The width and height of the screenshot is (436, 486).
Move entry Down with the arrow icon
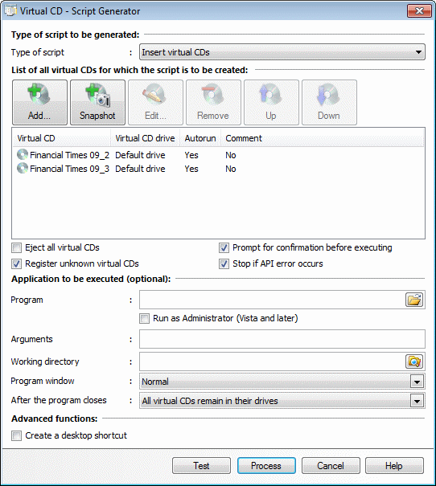[x=329, y=102]
